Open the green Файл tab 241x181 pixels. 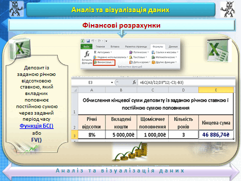[x=86, y=46]
